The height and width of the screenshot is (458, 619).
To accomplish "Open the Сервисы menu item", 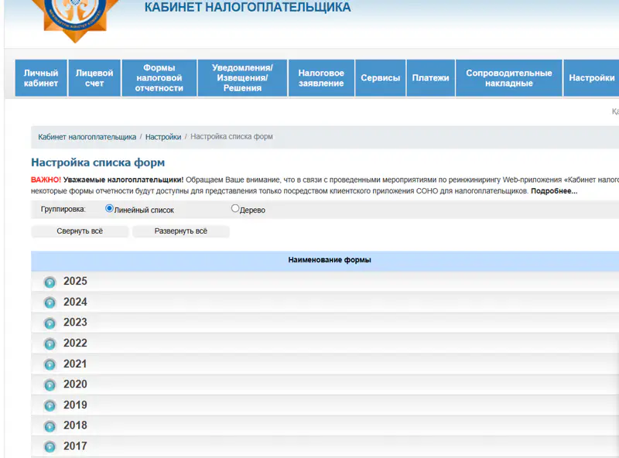I will (x=380, y=78).
